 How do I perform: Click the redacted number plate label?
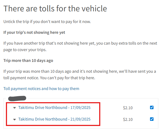17,98
